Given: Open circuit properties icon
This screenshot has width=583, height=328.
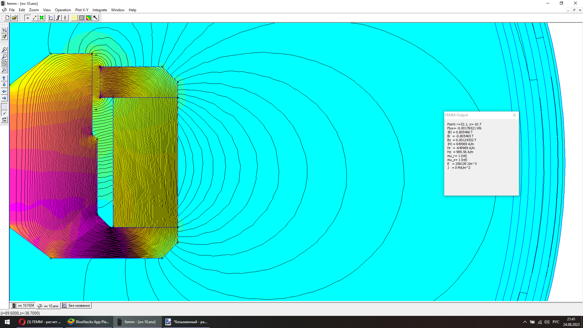Looking at the screenshot, I should [x=65, y=18].
